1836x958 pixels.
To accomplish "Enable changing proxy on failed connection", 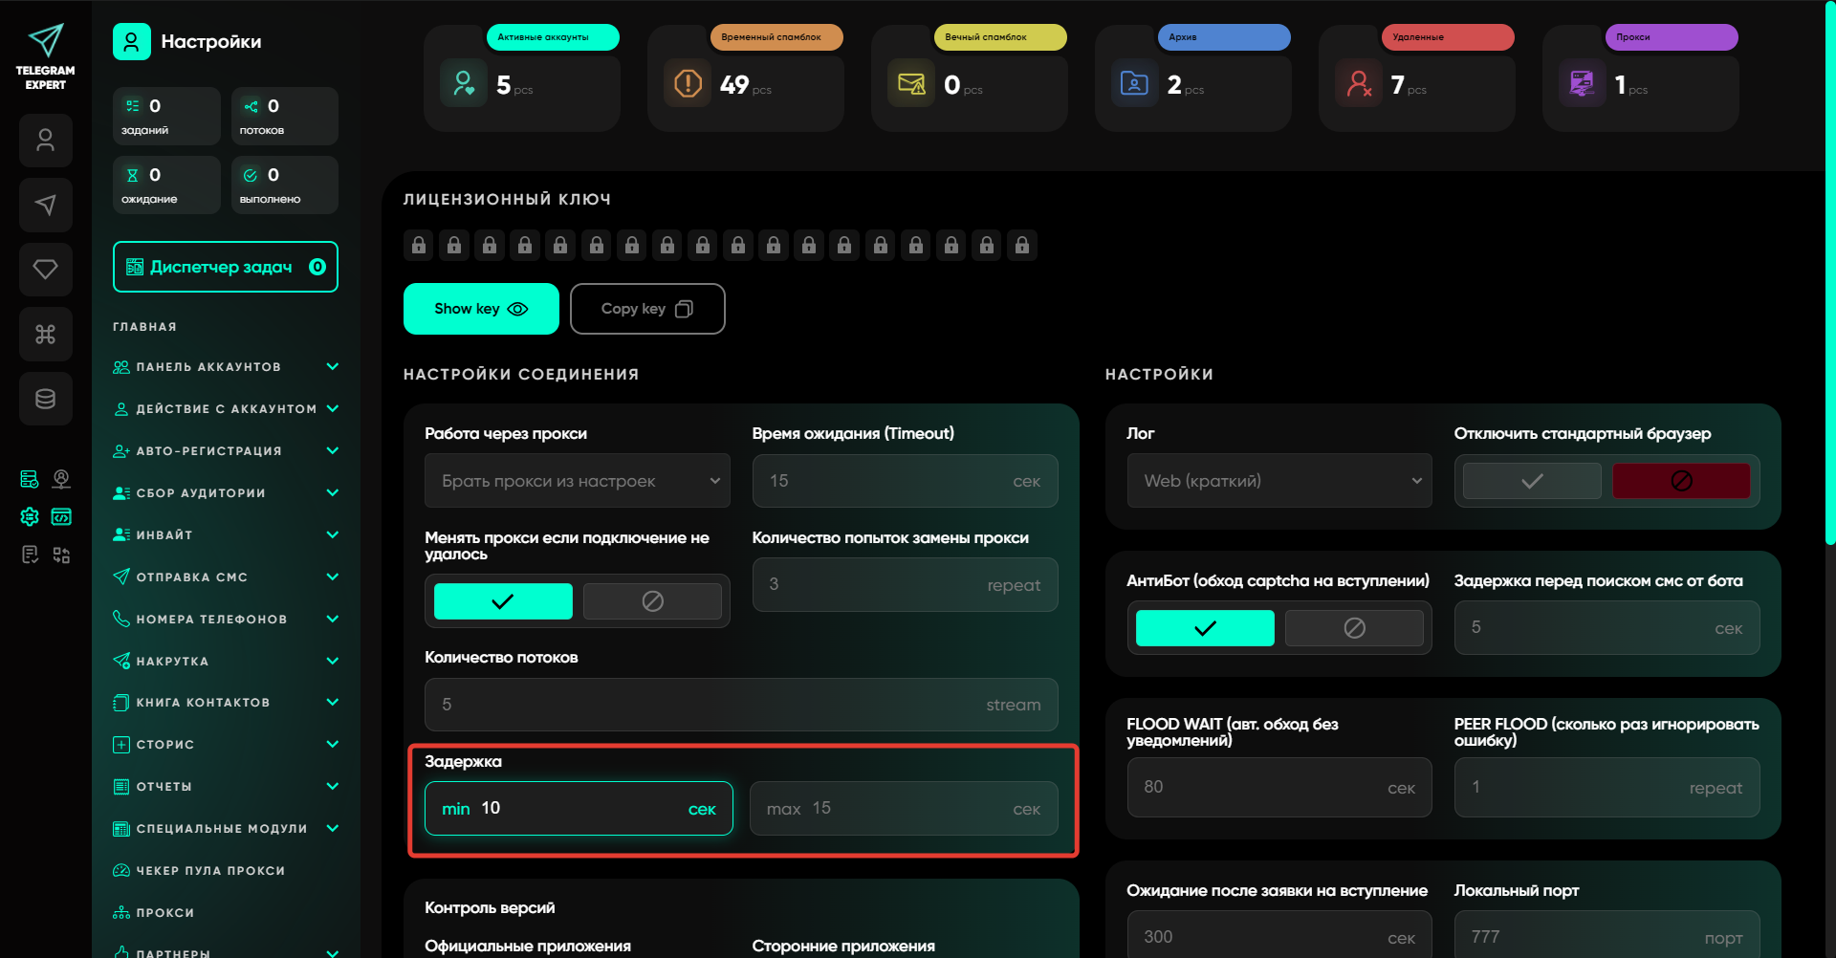I will 503,601.
